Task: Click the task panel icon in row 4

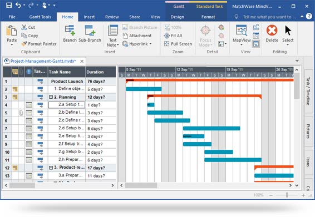Action: click(29, 105)
